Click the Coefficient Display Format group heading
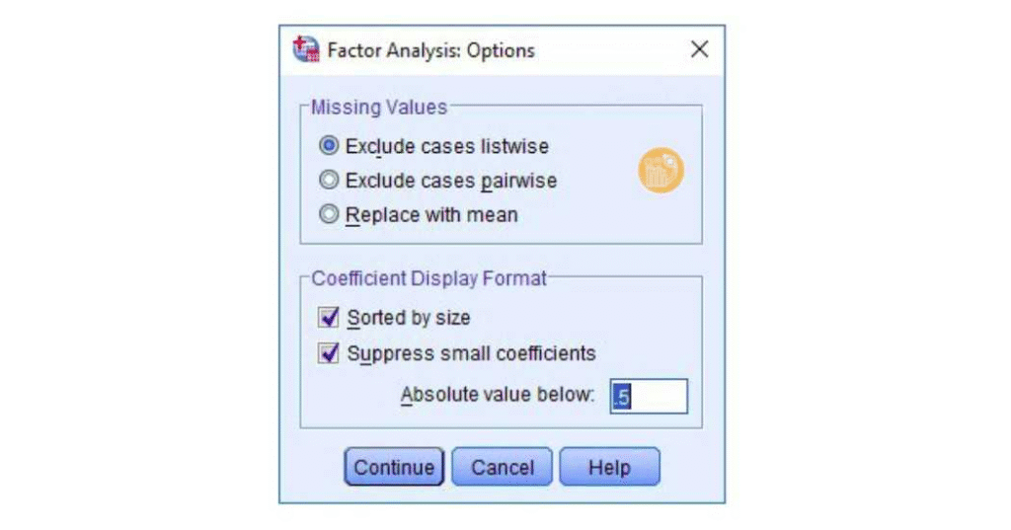The height and width of the screenshot is (530, 1011). click(428, 278)
